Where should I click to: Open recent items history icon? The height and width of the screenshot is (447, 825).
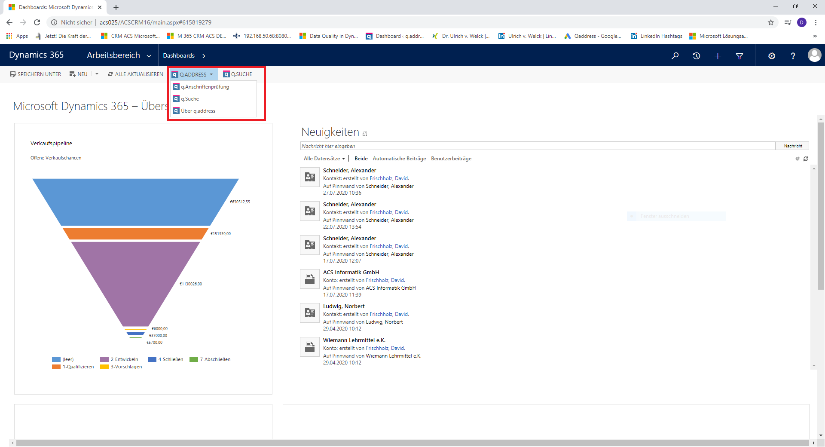(697, 56)
